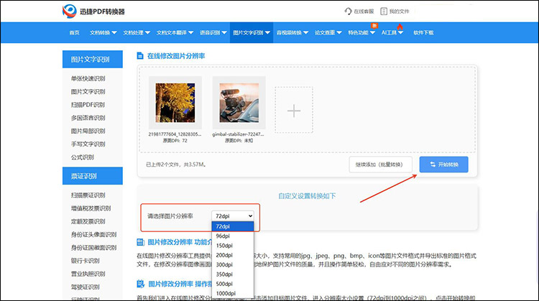
Task: Click the 开始转换 button
Action: pos(444,165)
